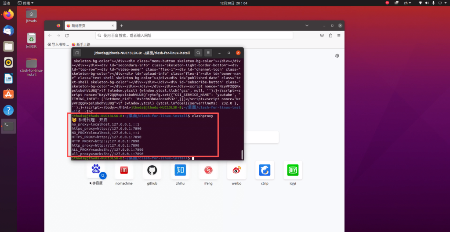Open the 新手上路 bookmark
450x232 pixels.
[81, 44]
